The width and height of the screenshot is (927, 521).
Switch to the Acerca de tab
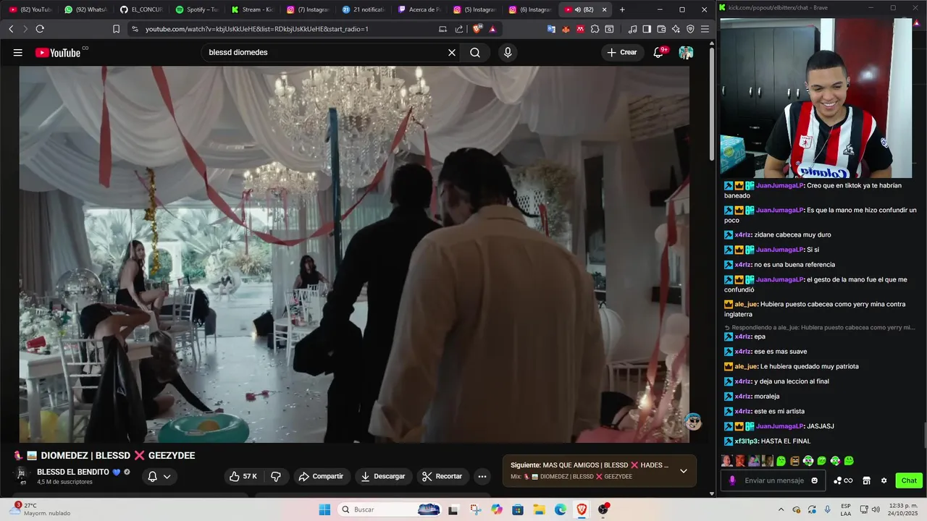tap(420, 9)
